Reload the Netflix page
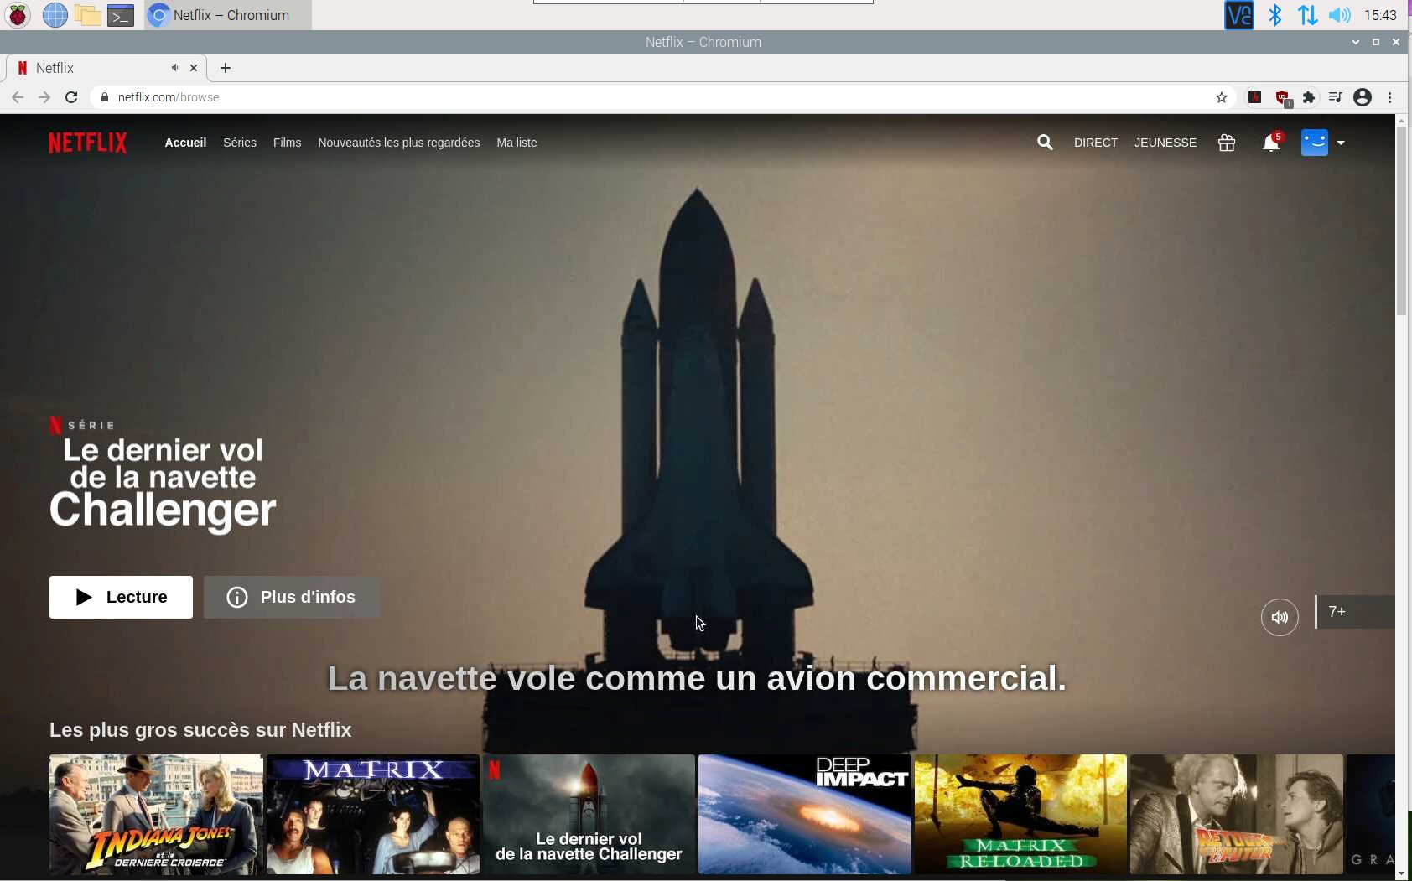Viewport: 1412px width, 881px height. (x=71, y=97)
